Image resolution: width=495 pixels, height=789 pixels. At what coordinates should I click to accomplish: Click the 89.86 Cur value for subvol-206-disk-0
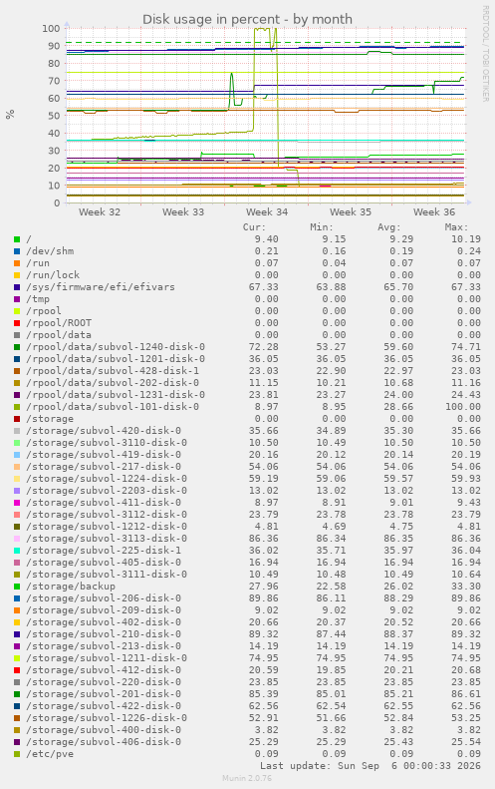tap(263, 598)
